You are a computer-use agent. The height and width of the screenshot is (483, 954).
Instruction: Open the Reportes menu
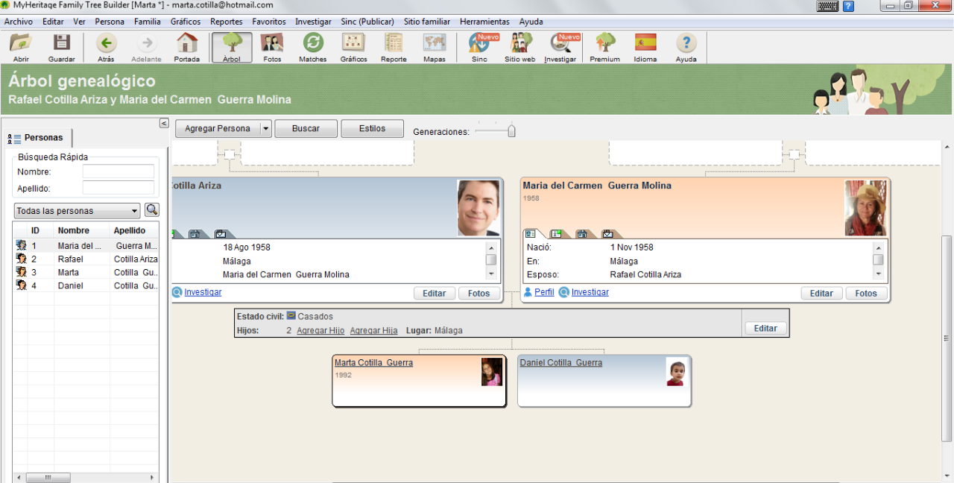(x=226, y=22)
